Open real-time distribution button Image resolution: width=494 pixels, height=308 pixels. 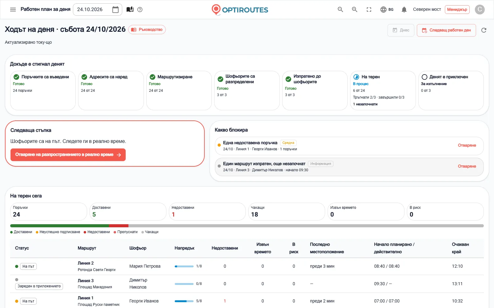(68, 155)
